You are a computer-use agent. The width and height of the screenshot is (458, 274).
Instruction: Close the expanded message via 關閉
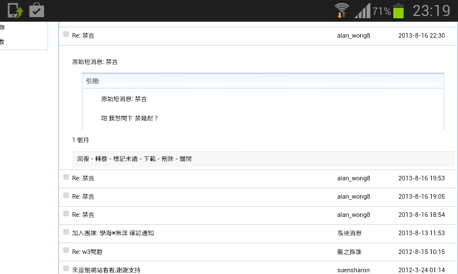[x=185, y=159]
